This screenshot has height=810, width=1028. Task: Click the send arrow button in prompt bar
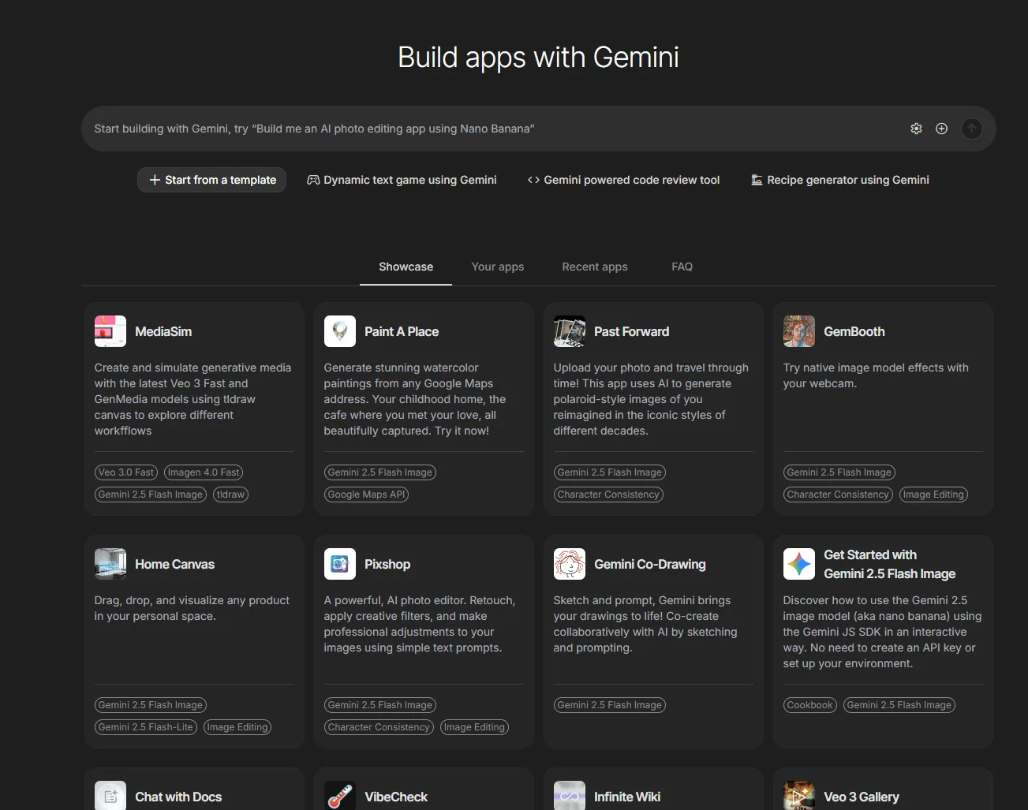tap(971, 129)
